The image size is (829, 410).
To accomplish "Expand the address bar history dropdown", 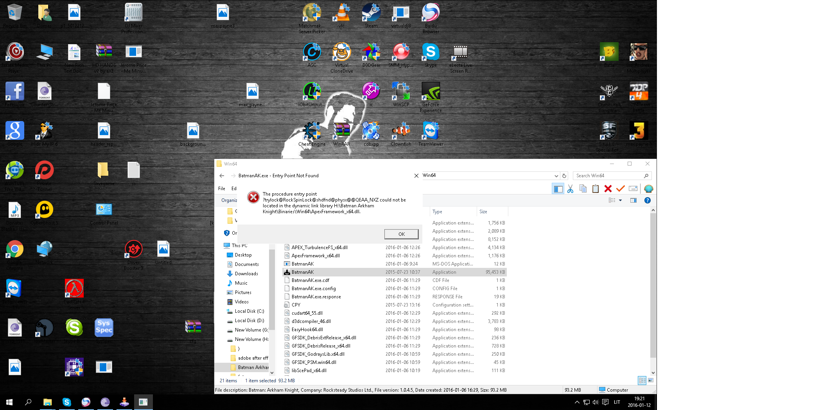I will [x=556, y=176].
